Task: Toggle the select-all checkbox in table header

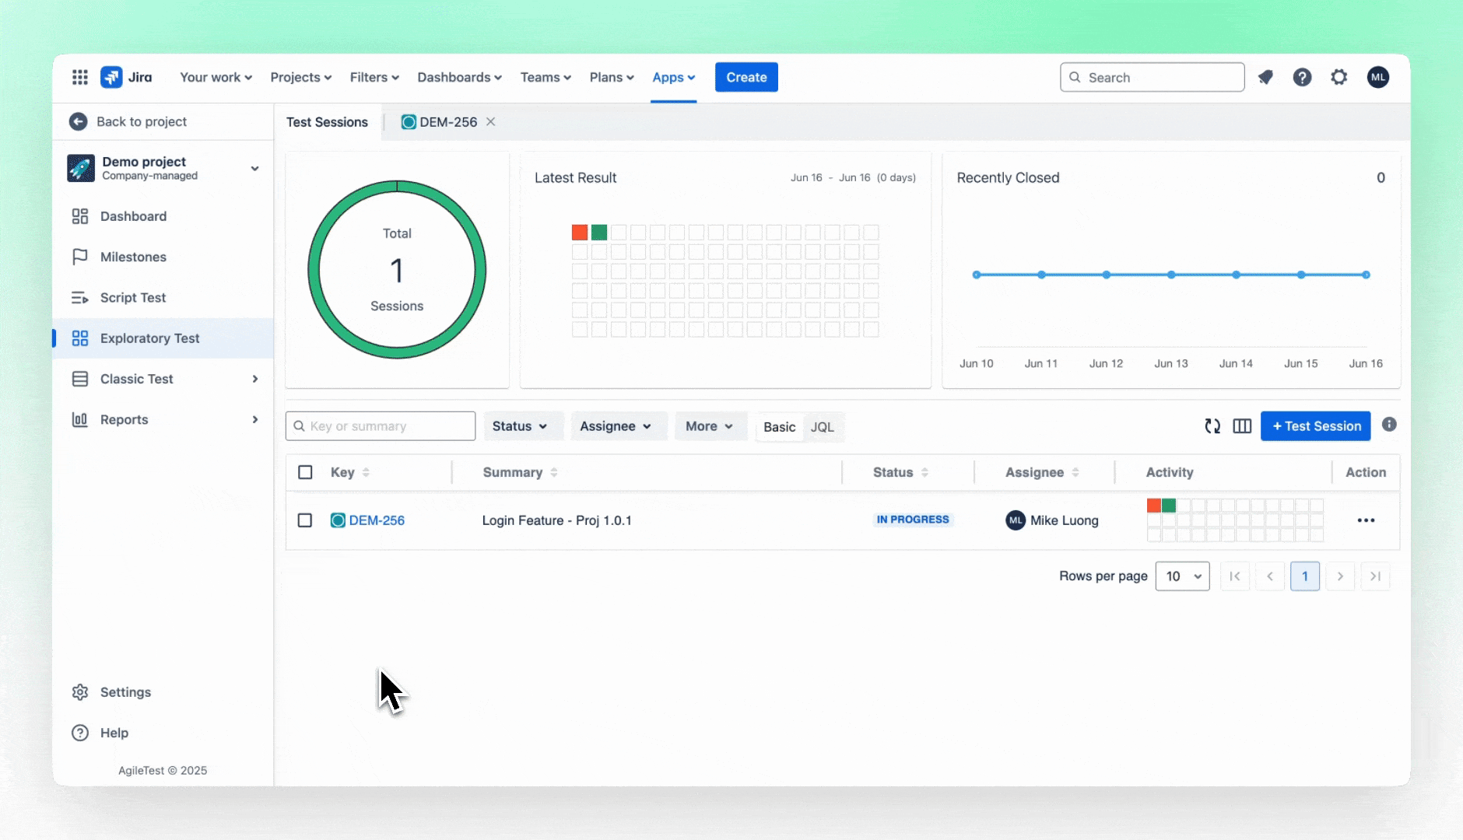Action: [305, 472]
